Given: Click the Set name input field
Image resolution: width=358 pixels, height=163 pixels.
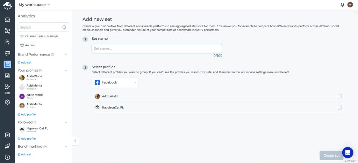Looking at the screenshot, I should (157, 49).
